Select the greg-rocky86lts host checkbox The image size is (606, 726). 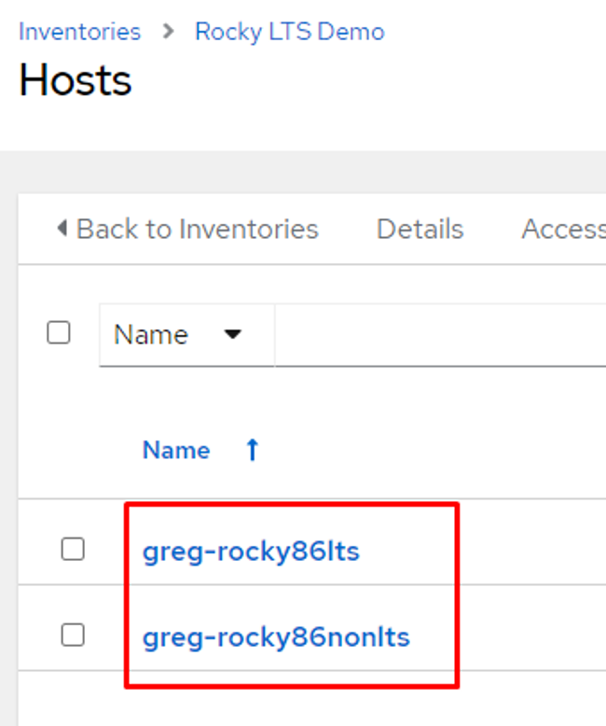(73, 549)
